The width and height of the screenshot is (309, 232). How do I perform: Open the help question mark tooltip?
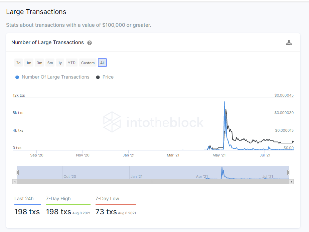[x=90, y=43]
